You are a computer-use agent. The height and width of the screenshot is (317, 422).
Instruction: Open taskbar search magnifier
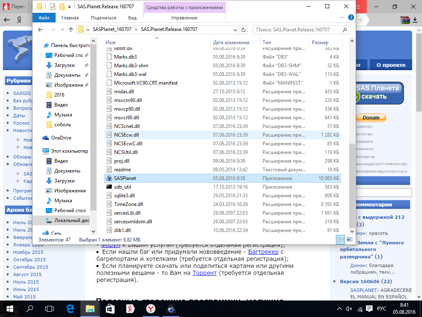30,309
